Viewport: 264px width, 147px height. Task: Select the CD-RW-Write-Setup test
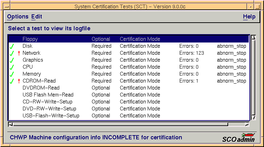click(x=129, y=102)
